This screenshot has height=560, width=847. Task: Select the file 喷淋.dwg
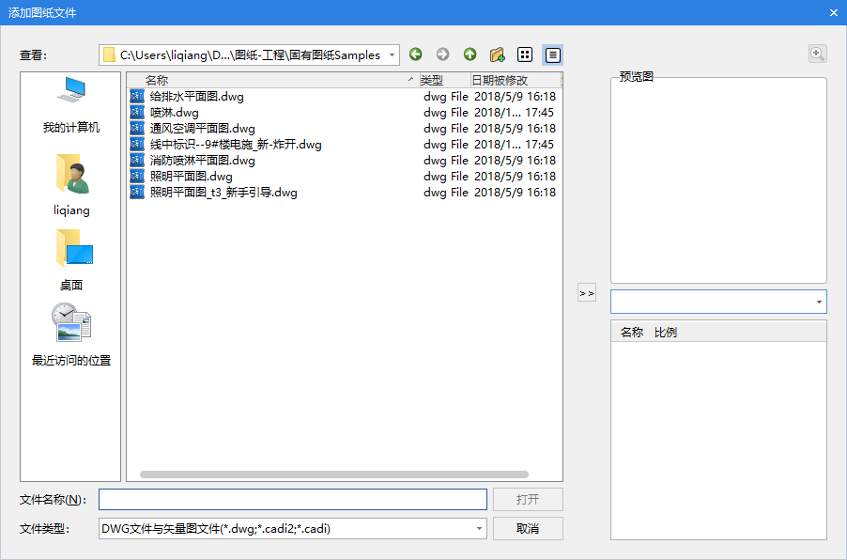[175, 112]
